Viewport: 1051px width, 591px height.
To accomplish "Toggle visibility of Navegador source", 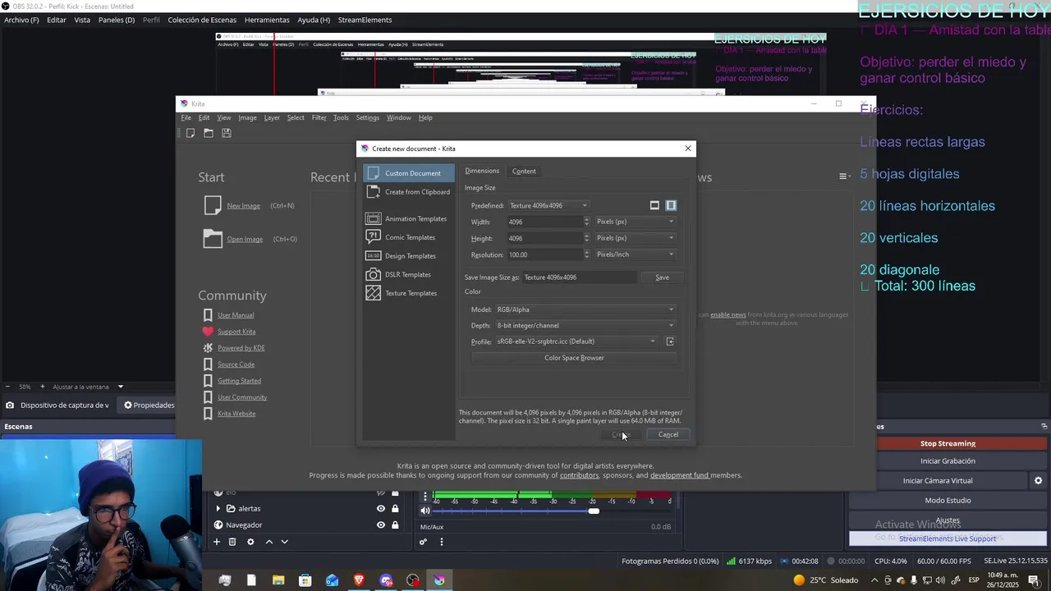I will (380, 525).
